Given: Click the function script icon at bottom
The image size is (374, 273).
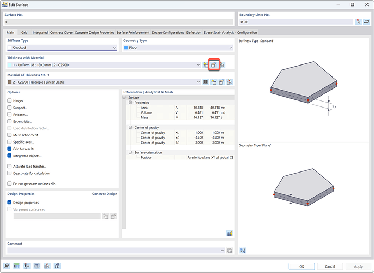Looking at the screenshot, I should 57,265.
